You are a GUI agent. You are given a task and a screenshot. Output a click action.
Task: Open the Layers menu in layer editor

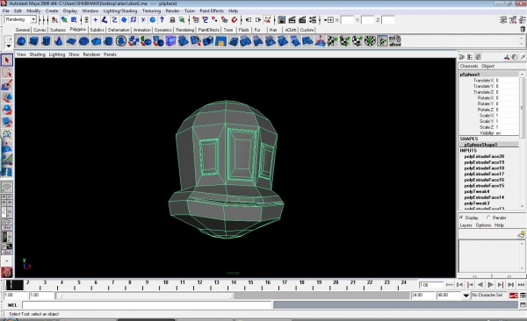(466, 225)
